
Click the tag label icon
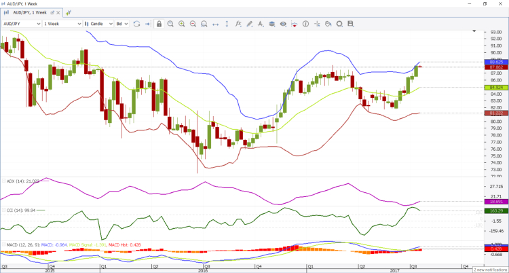click(328, 24)
